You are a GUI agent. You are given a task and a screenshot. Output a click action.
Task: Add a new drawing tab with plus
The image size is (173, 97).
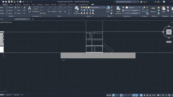[x=32, y=19]
